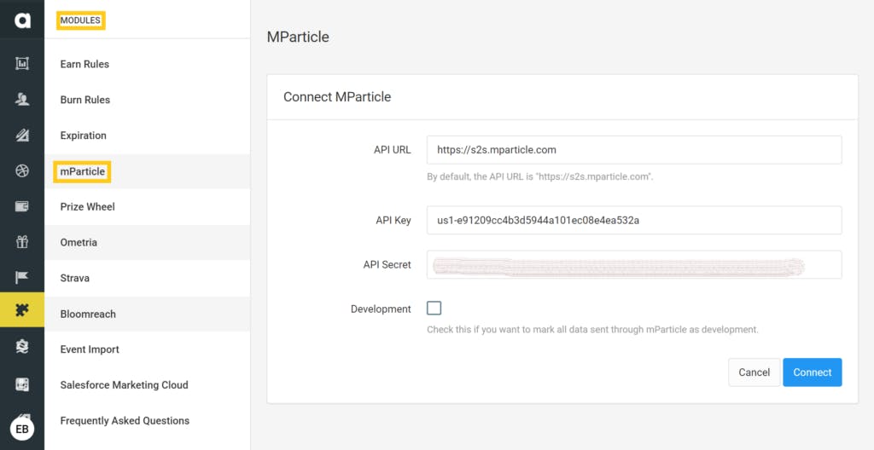Image resolution: width=874 pixels, height=450 pixels.
Task: Click the image gallery icon in sidebar
Action: [x=22, y=384]
